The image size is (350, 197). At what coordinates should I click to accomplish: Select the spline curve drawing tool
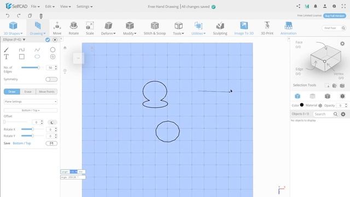pyautogui.click(x=37, y=50)
